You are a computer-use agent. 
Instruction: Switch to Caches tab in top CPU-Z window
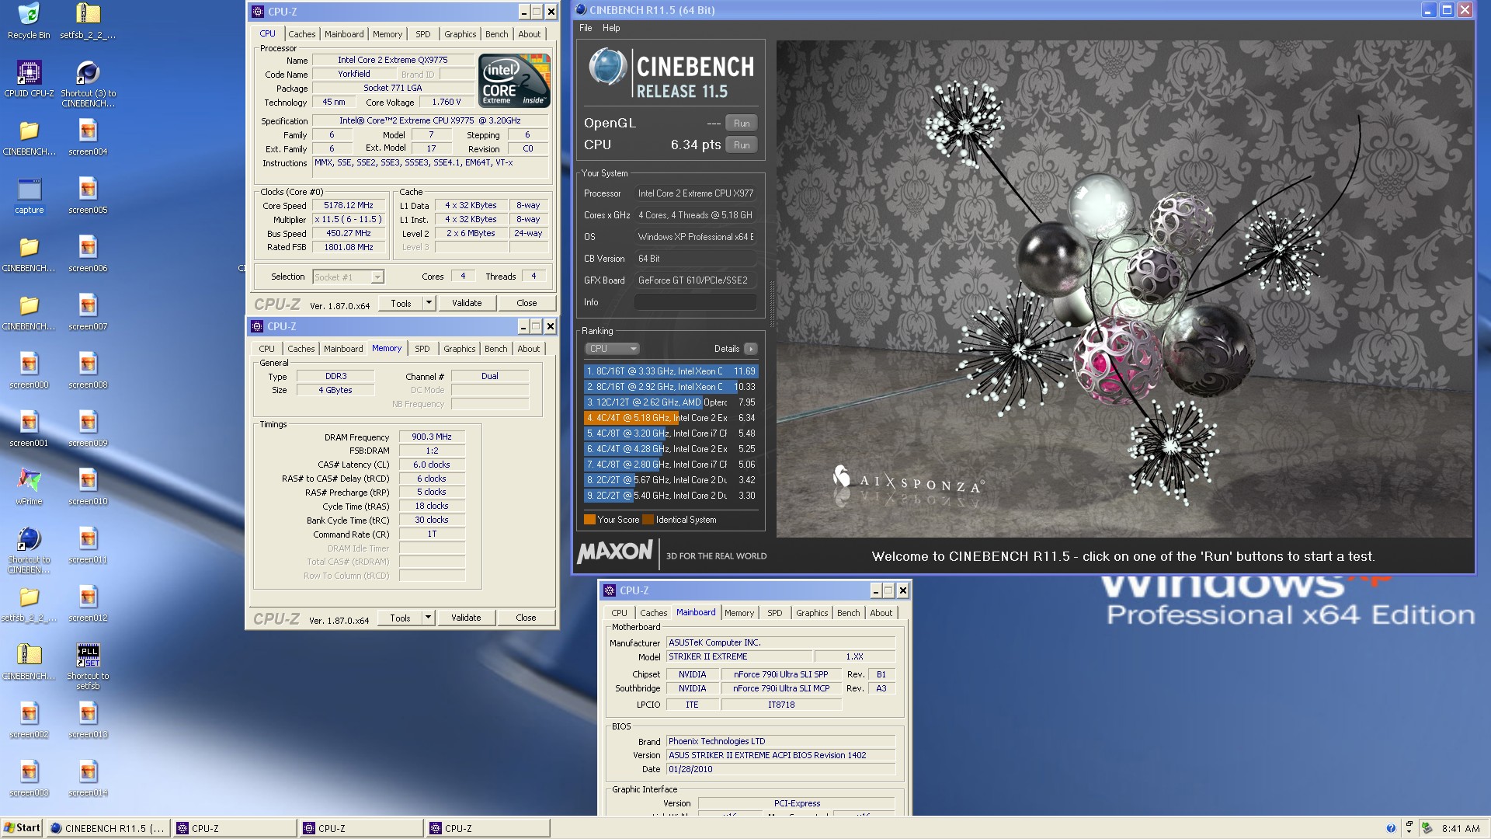302,34
